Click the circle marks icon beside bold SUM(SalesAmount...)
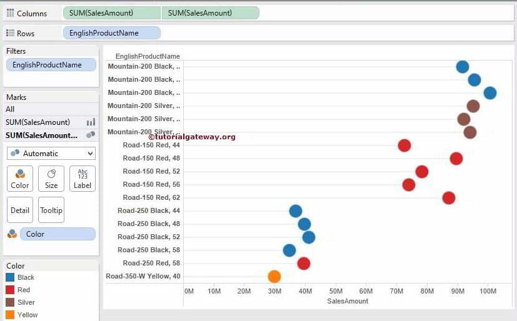Screen dimensions: 517x321 pyautogui.click(x=91, y=135)
